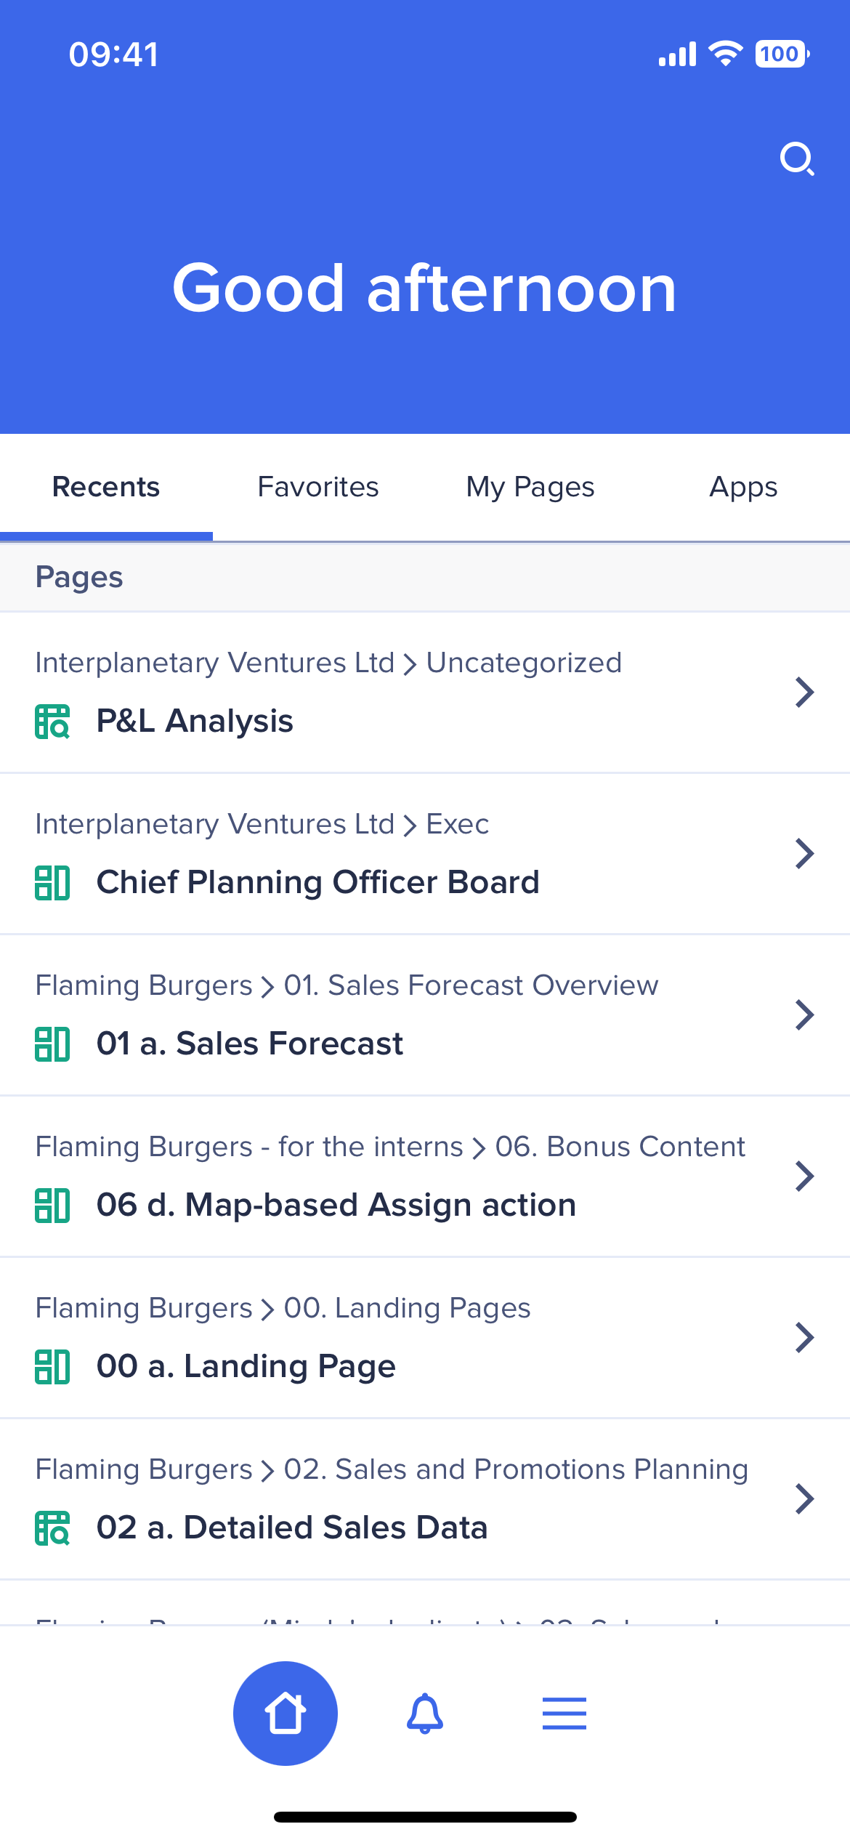This screenshot has width=850, height=1840.
Task: Tap the Home icon in bottom navigation
Action: coord(285,1712)
